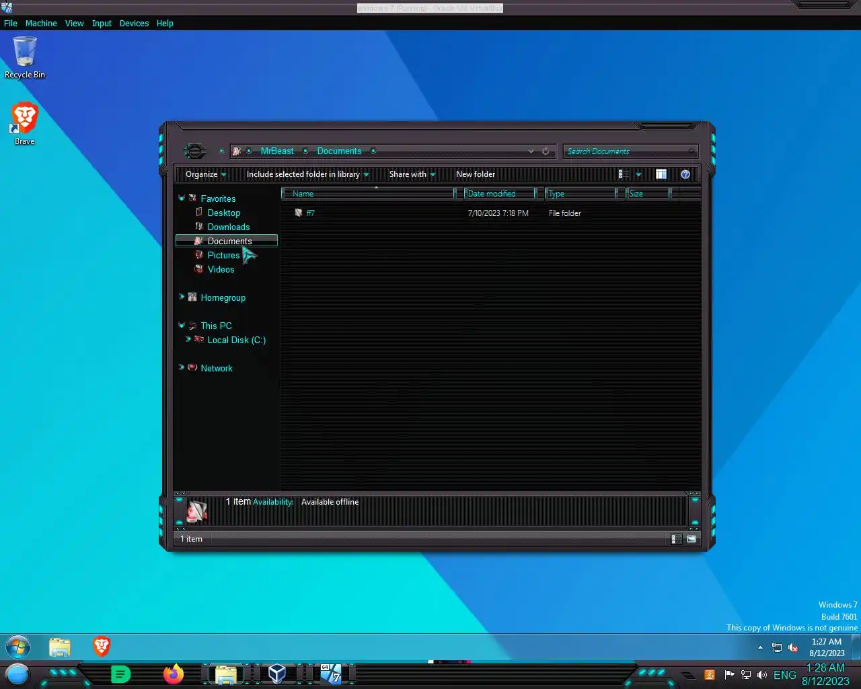Open the host clock showing 1:28 AM
This screenshot has height=689, width=861.
pyautogui.click(x=825, y=675)
